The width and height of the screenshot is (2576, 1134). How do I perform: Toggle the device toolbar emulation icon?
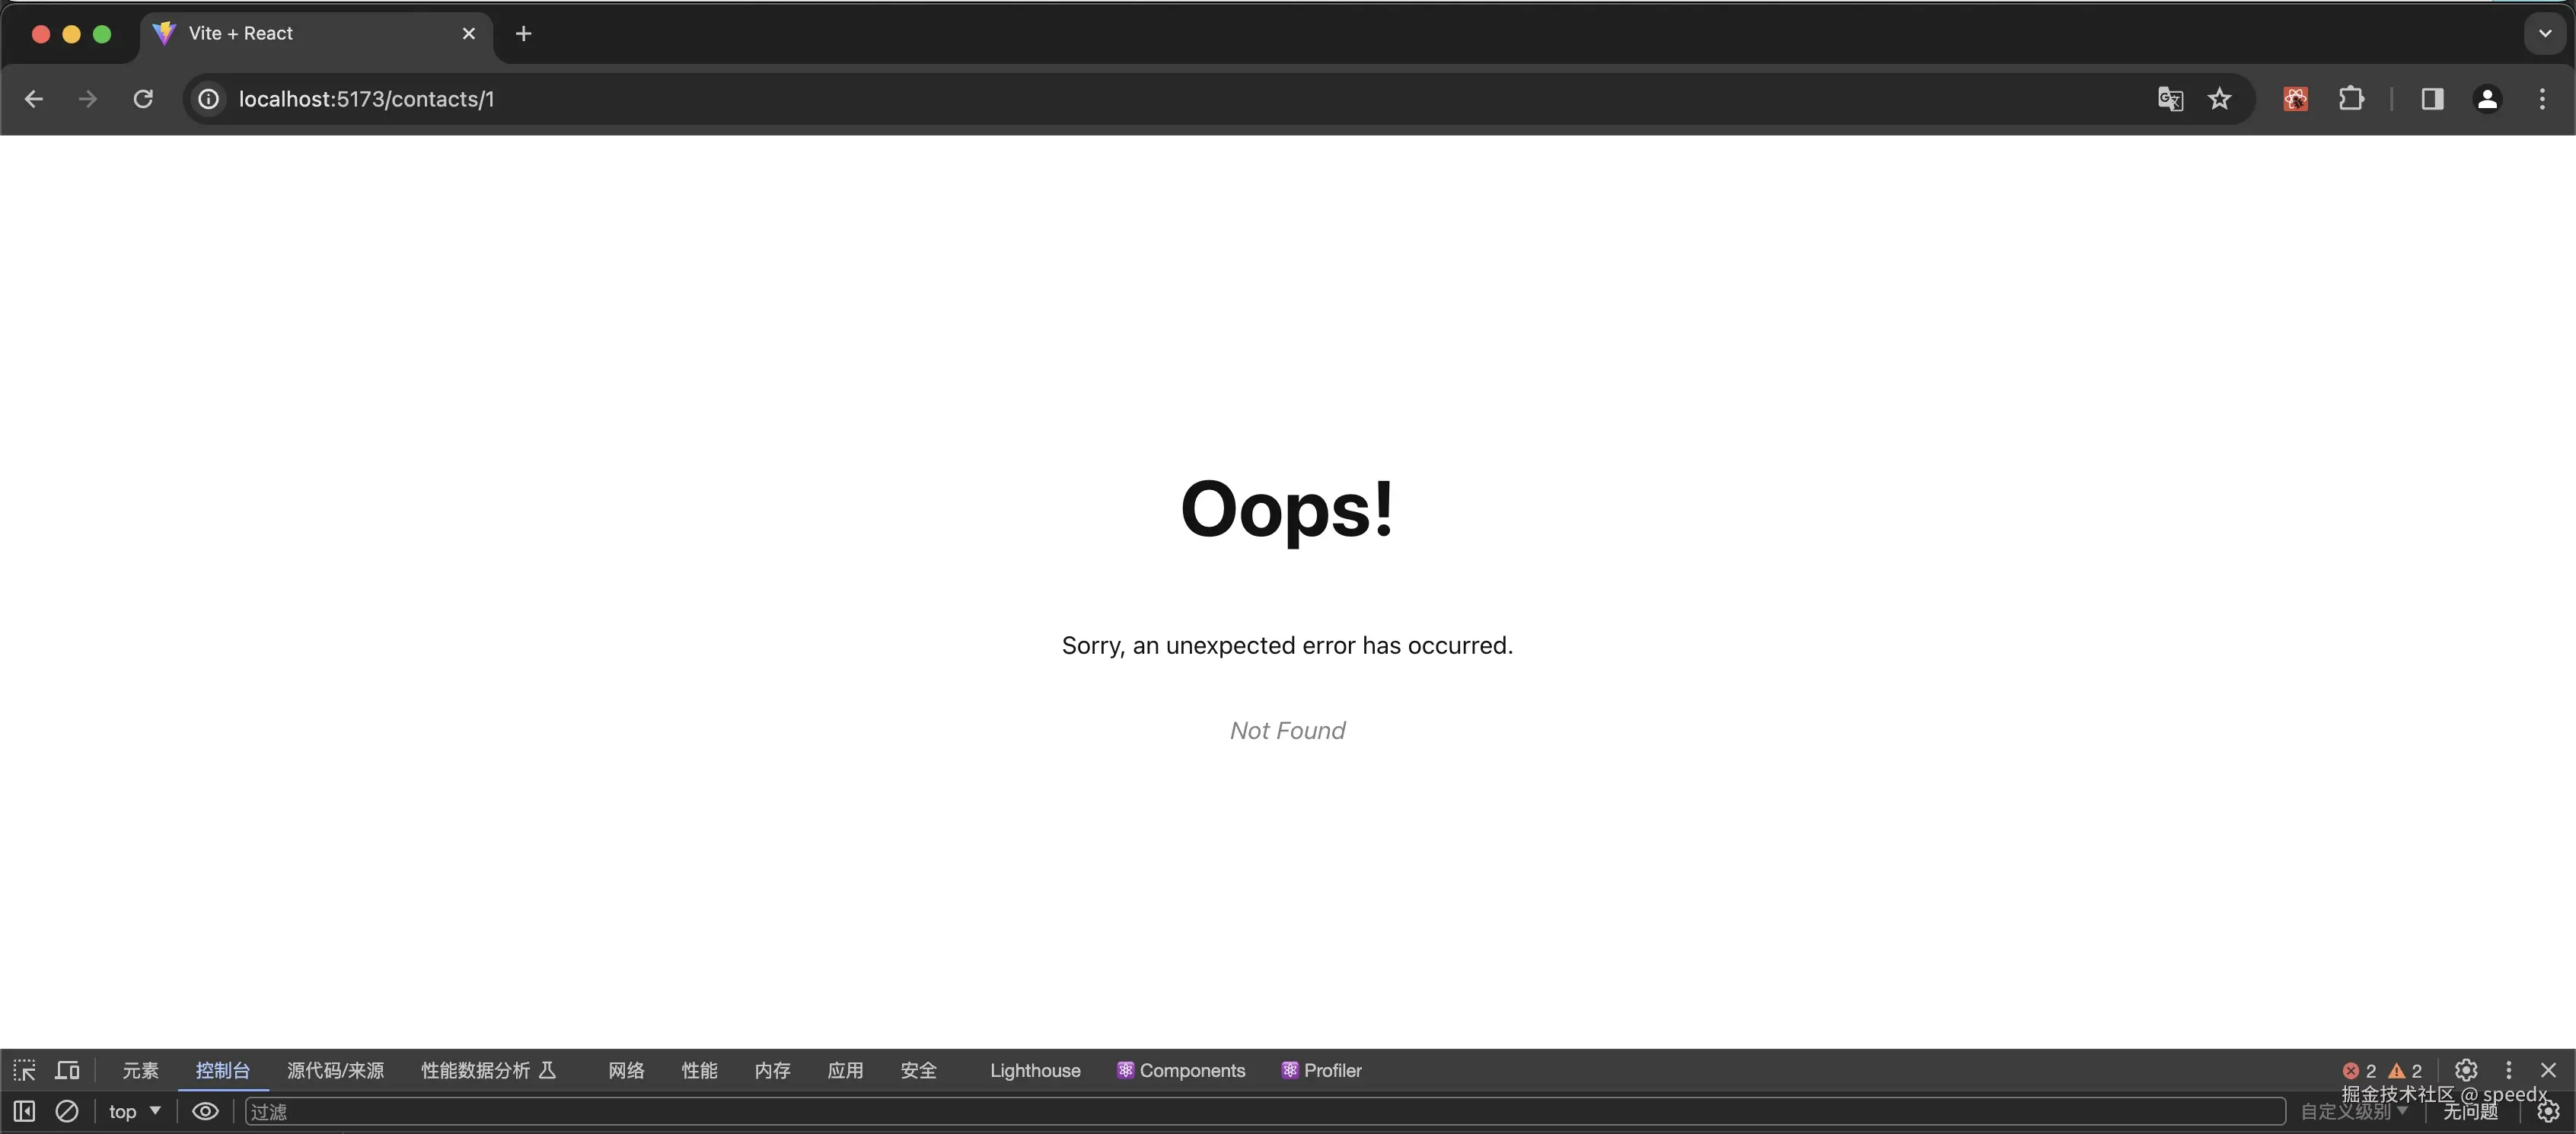(67, 1070)
